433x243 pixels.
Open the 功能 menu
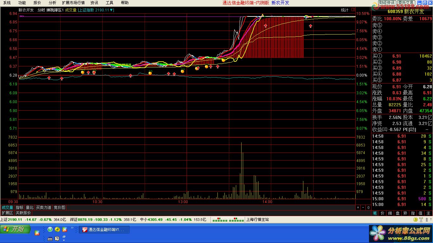click(x=22, y=3)
